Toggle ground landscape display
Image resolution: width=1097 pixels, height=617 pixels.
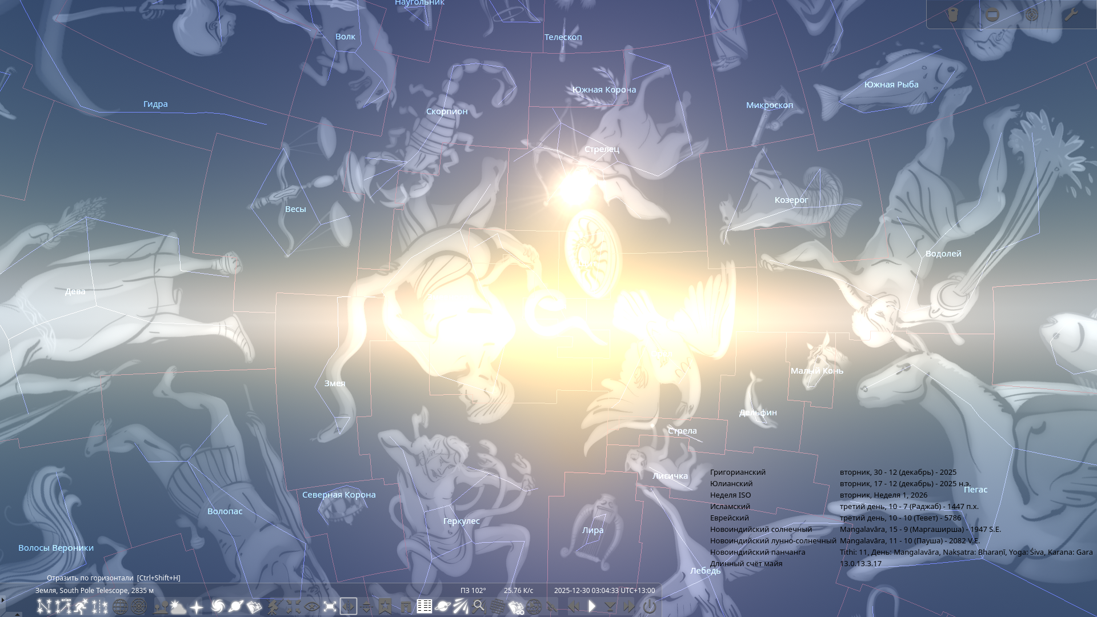pos(161,606)
